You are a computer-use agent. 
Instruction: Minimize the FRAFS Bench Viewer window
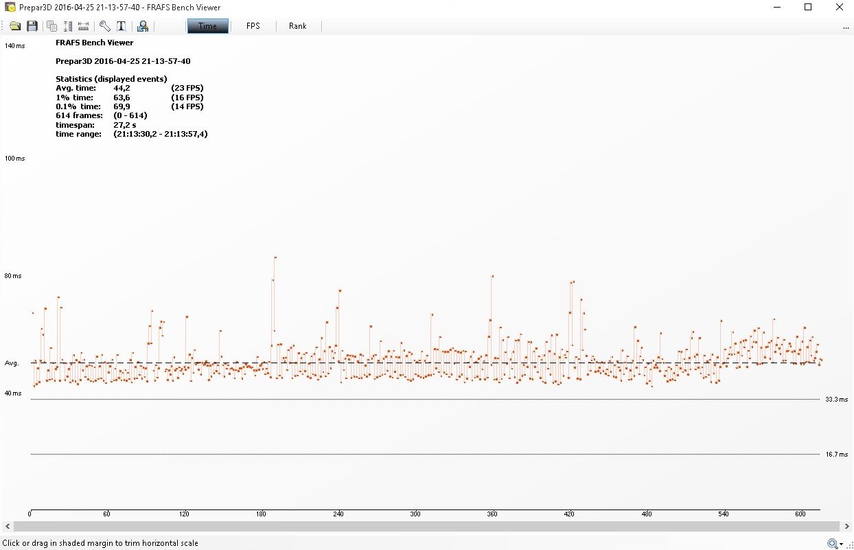pyautogui.click(x=776, y=8)
